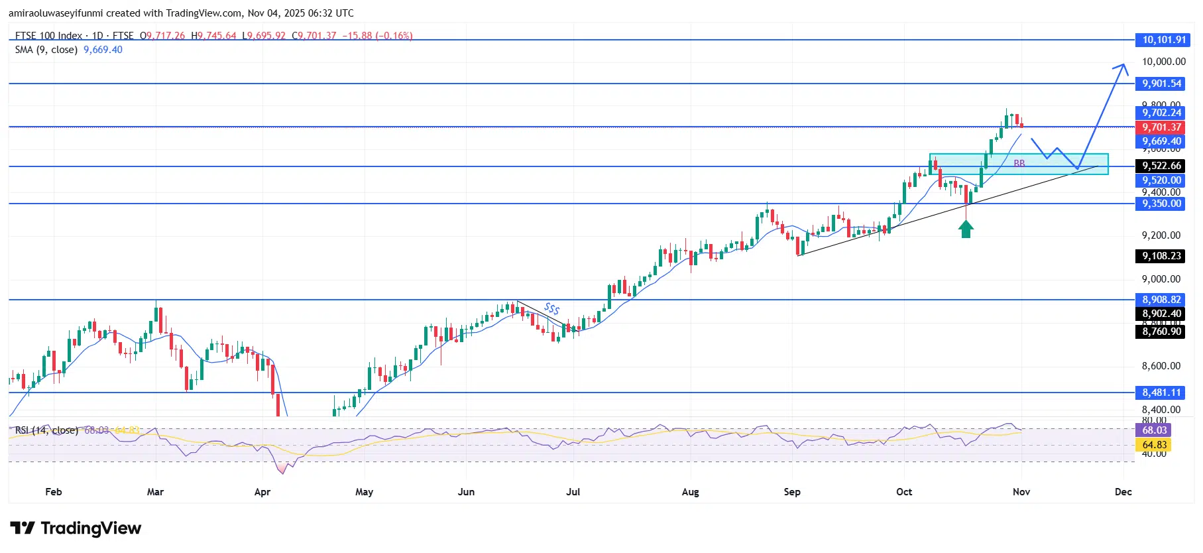
Task: Click the Oct label on the time axis
Action: point(904,492)
